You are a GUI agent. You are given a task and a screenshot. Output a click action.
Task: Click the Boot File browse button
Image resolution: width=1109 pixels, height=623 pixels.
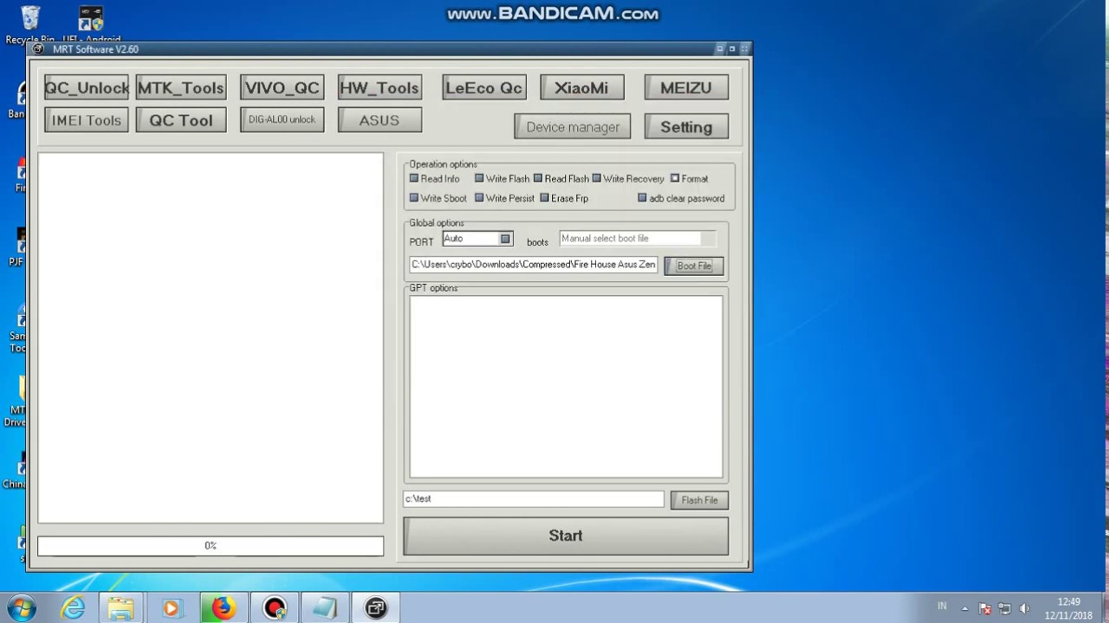pos(694,266)
